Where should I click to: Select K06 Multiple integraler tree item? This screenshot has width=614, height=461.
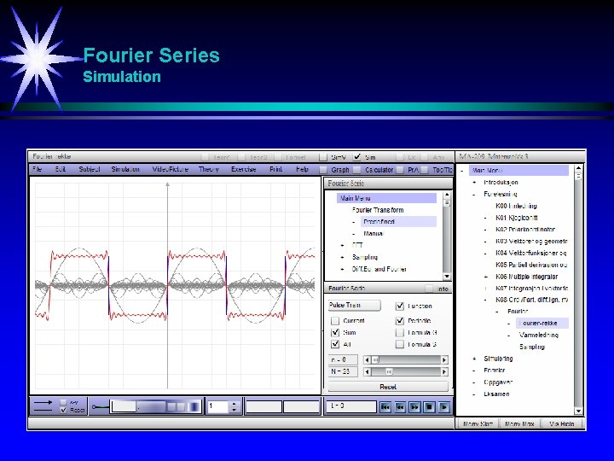526,277
